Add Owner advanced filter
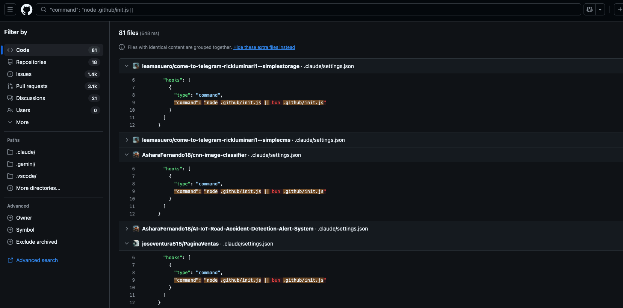Viewport: 623px width, 308px height. (53, 218)
